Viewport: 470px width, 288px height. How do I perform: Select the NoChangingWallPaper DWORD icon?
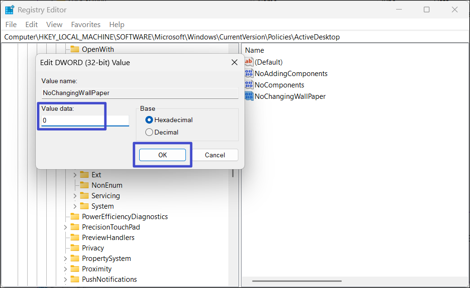[x=249, y=96]
